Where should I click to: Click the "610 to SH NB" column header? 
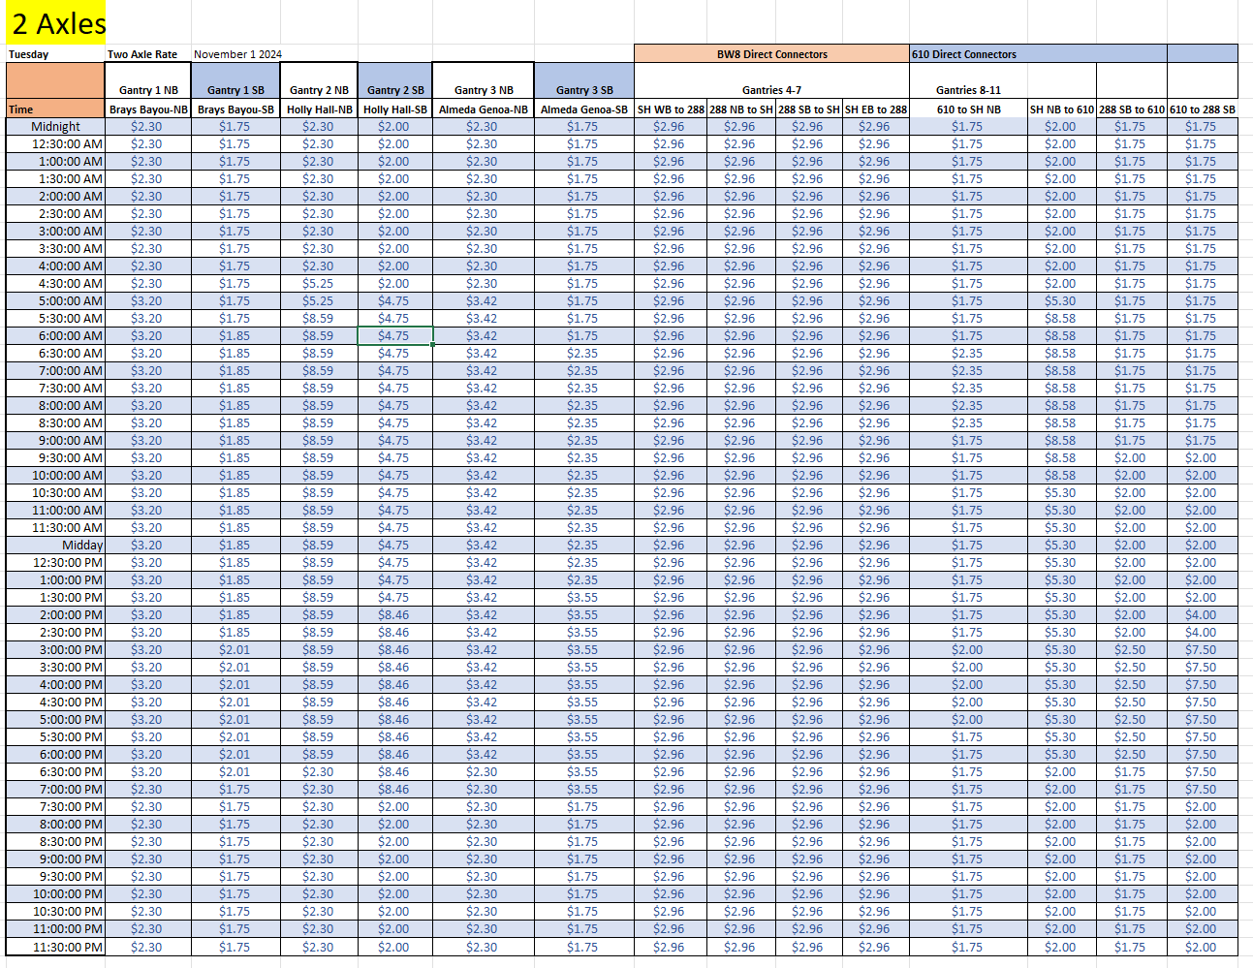tap(968, 109)
